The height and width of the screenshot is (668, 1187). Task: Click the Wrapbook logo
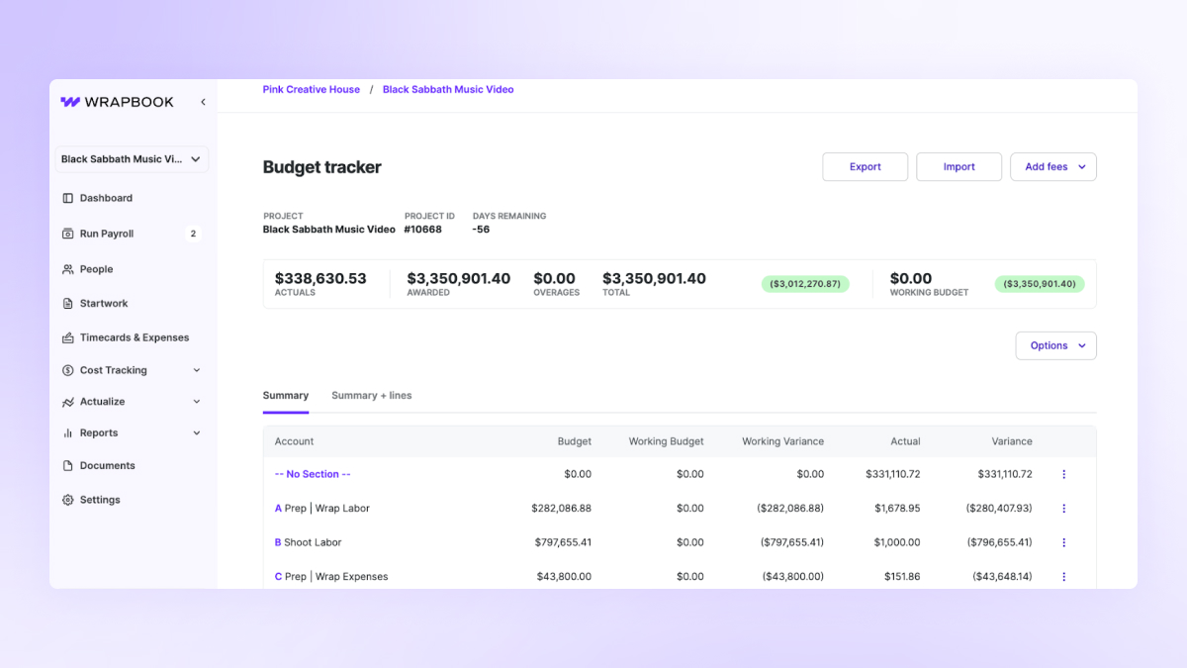click(117, 102)
